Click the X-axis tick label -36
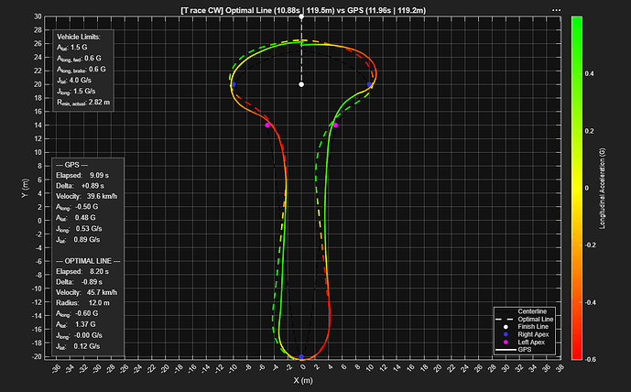The height and width of the screenshot is (392, 631). 56,368
